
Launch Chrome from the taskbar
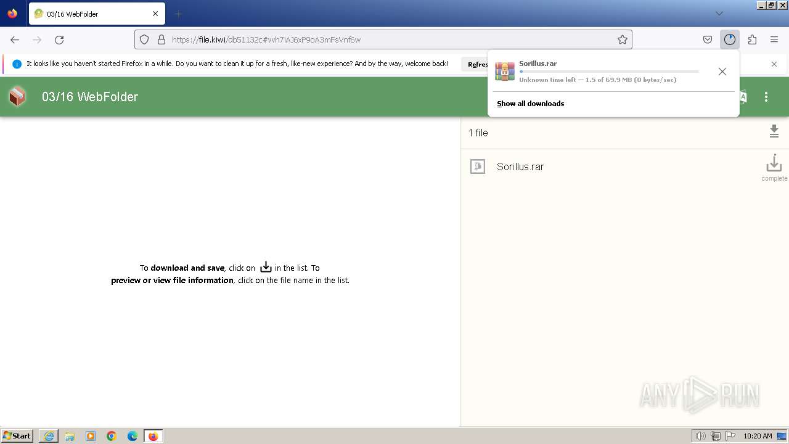coord(112,436)
